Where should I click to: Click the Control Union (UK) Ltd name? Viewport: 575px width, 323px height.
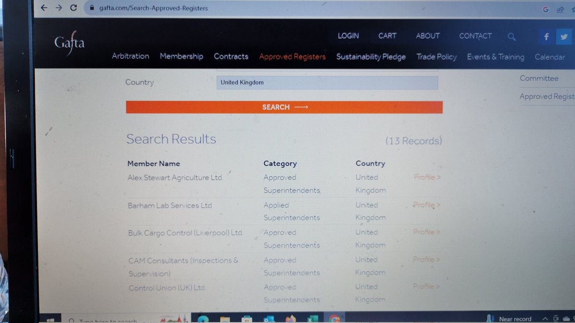click(167, 288)
